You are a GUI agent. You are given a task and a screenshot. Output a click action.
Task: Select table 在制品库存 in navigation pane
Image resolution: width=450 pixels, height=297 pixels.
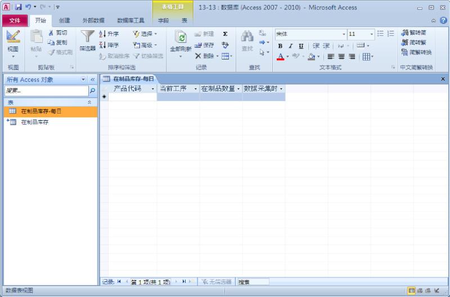pyautogui.click(x=51, y=122)
